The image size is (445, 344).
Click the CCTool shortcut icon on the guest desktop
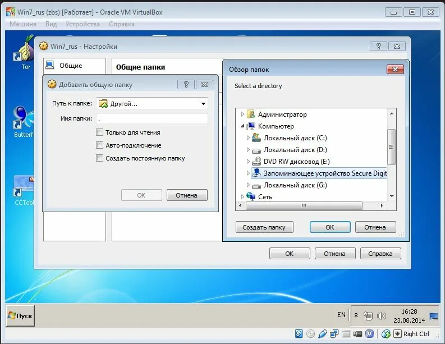[x=24, y=186]
